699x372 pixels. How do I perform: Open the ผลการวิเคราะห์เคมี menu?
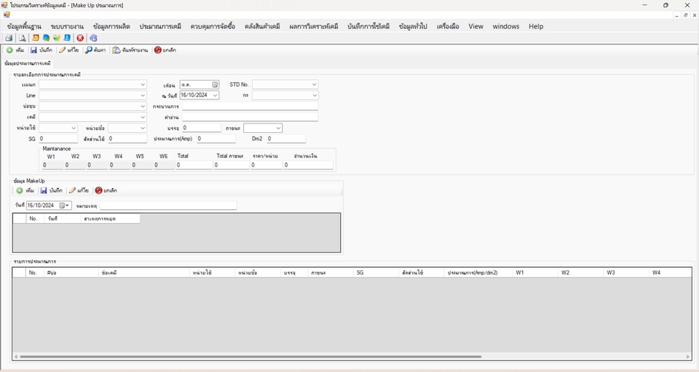pos(313,26)
